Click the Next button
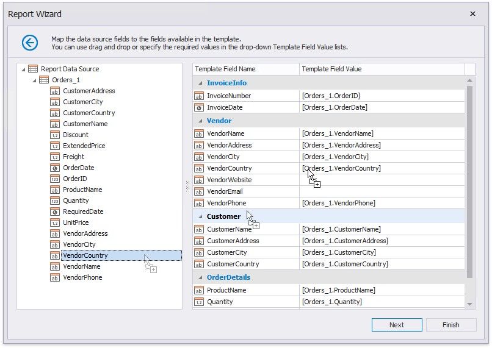This screenshot has width=492, height=348. click(396, 325)
